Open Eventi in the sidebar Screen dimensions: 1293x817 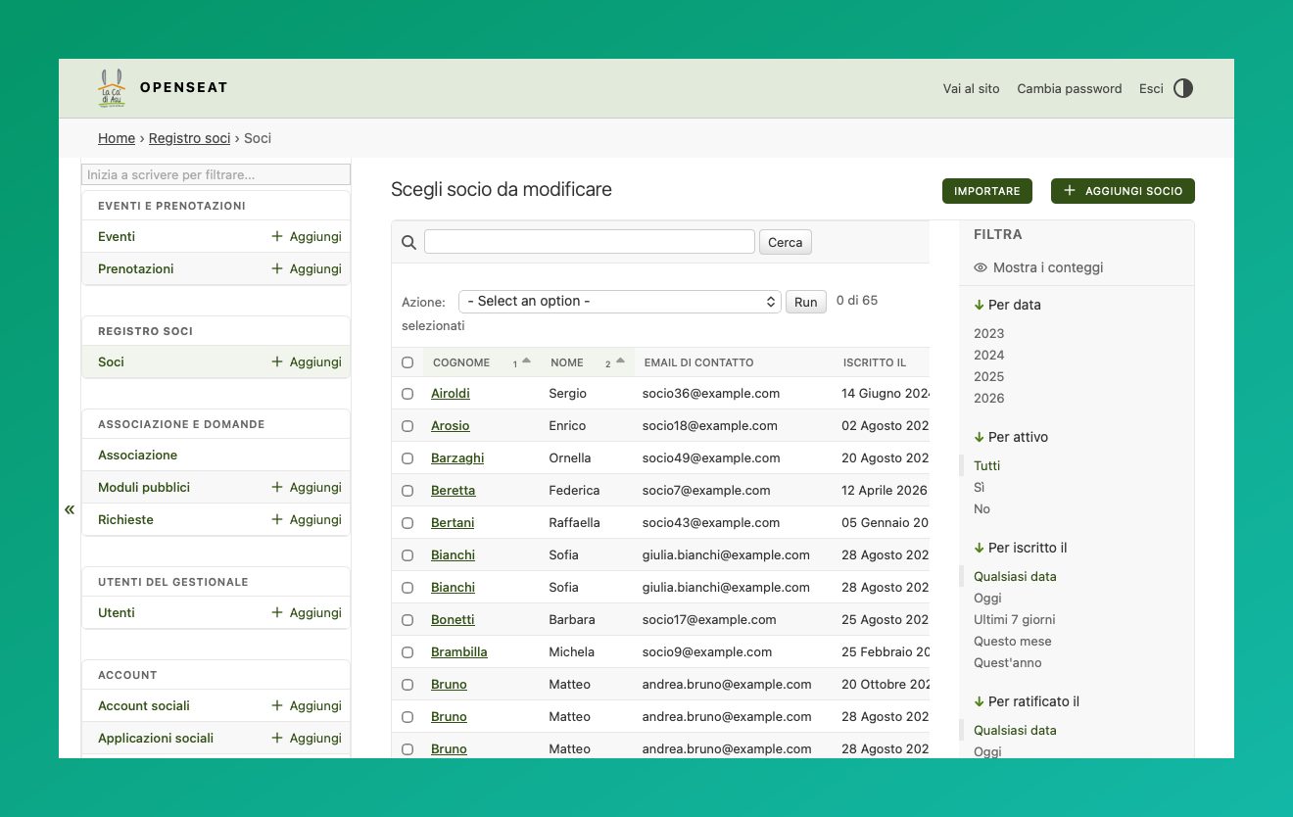(x=117, y=236)
